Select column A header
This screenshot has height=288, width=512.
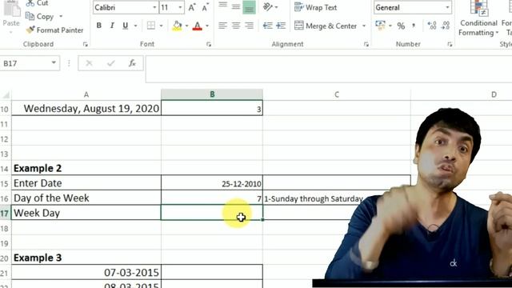pos(86,94)
